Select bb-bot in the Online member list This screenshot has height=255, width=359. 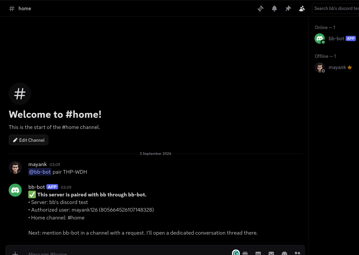(x=335, y=38)
